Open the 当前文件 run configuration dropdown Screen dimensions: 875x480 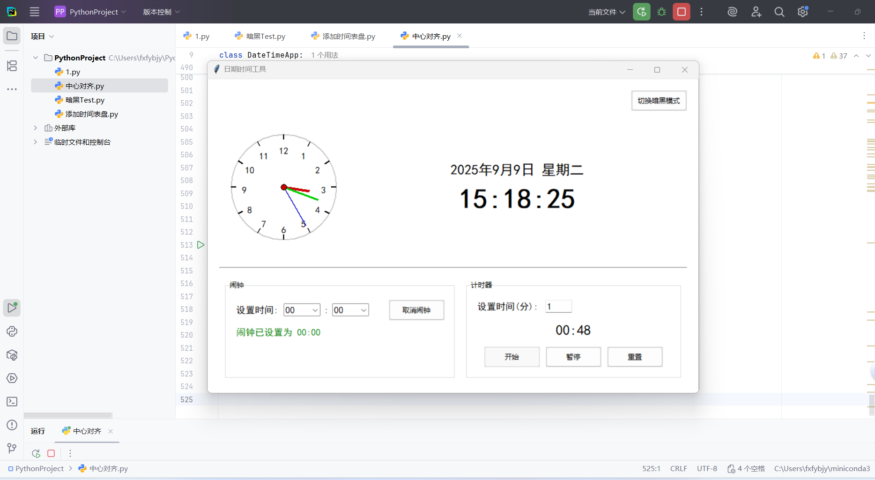pyautogui.click(x=606, y=12)
